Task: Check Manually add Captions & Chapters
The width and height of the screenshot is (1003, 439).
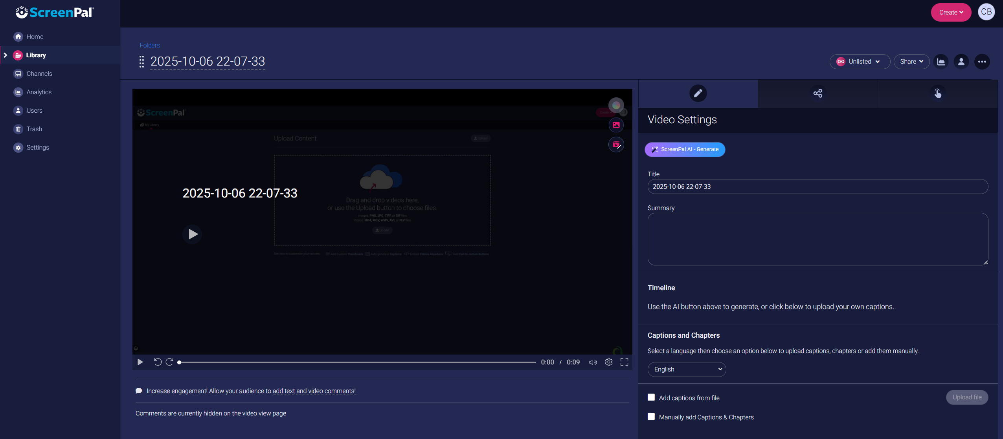Action: coord(651,417)
